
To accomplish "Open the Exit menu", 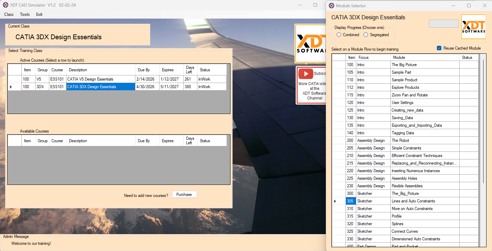I will [x=39, y=14].
